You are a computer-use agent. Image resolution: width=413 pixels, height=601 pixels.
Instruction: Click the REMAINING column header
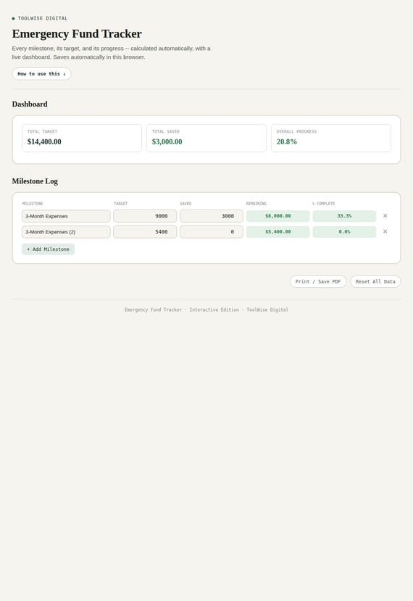[x=256, y=204]
